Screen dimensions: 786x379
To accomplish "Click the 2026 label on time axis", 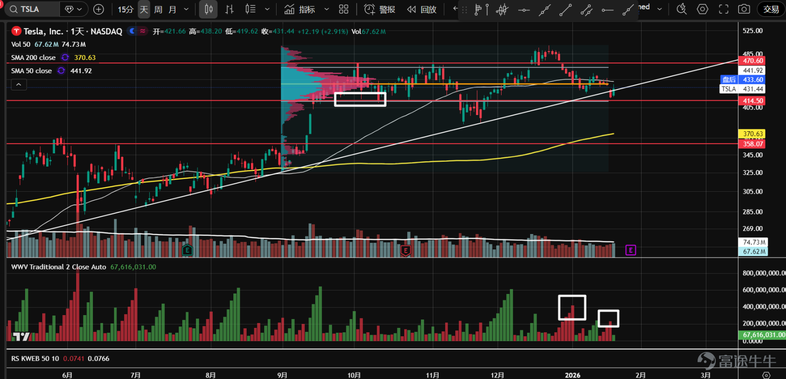I will (572, 375).
